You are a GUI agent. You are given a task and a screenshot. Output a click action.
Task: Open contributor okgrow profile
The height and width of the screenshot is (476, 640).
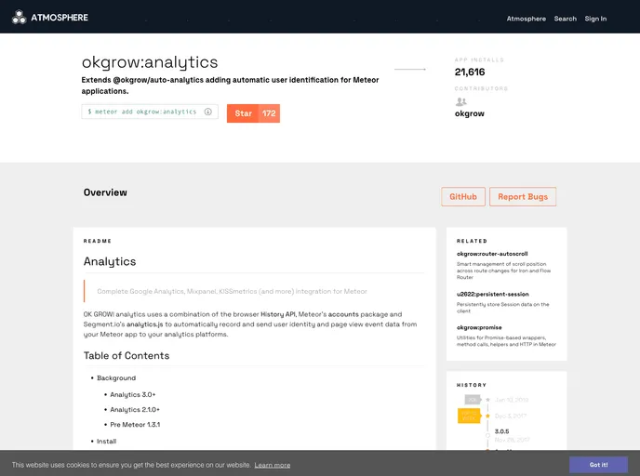[470, 113]
